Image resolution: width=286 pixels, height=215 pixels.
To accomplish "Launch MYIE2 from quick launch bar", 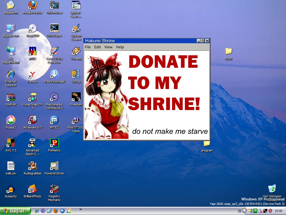I will coord(62,211).
